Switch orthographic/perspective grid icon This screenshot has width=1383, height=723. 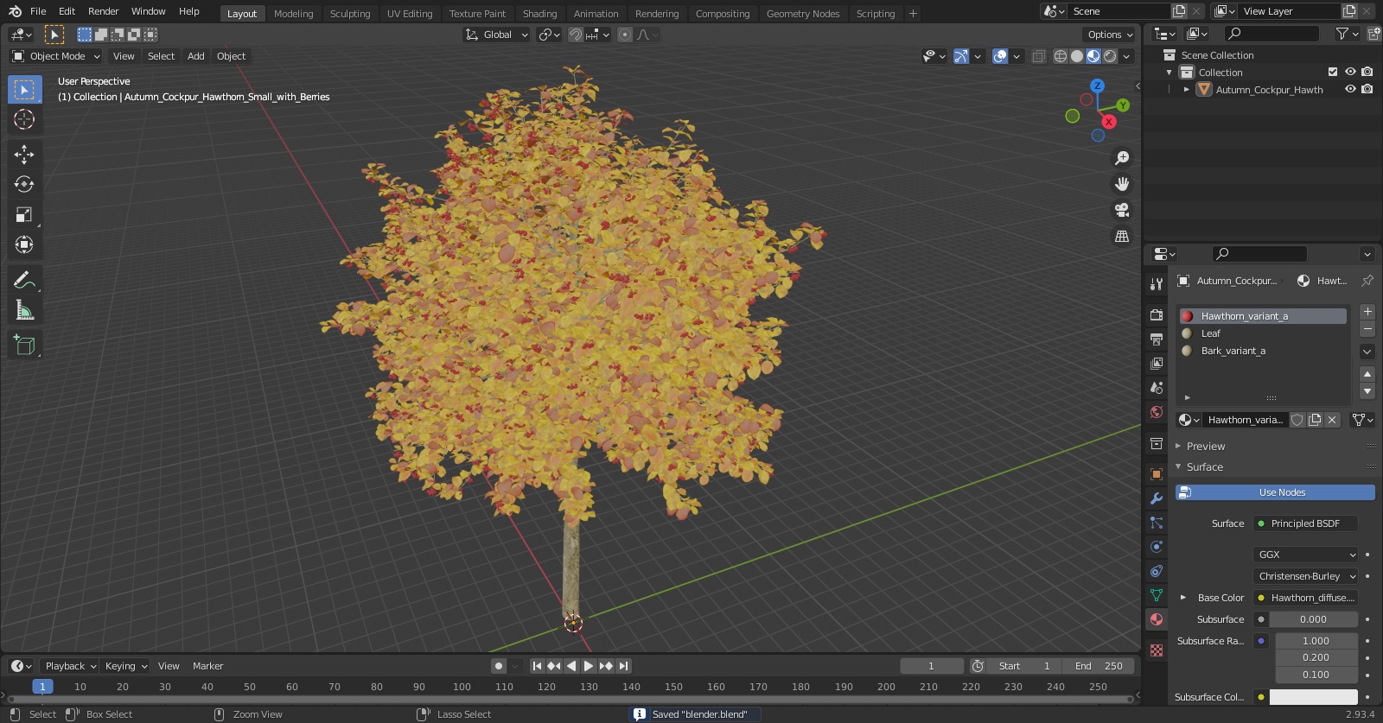point(1122,236)
